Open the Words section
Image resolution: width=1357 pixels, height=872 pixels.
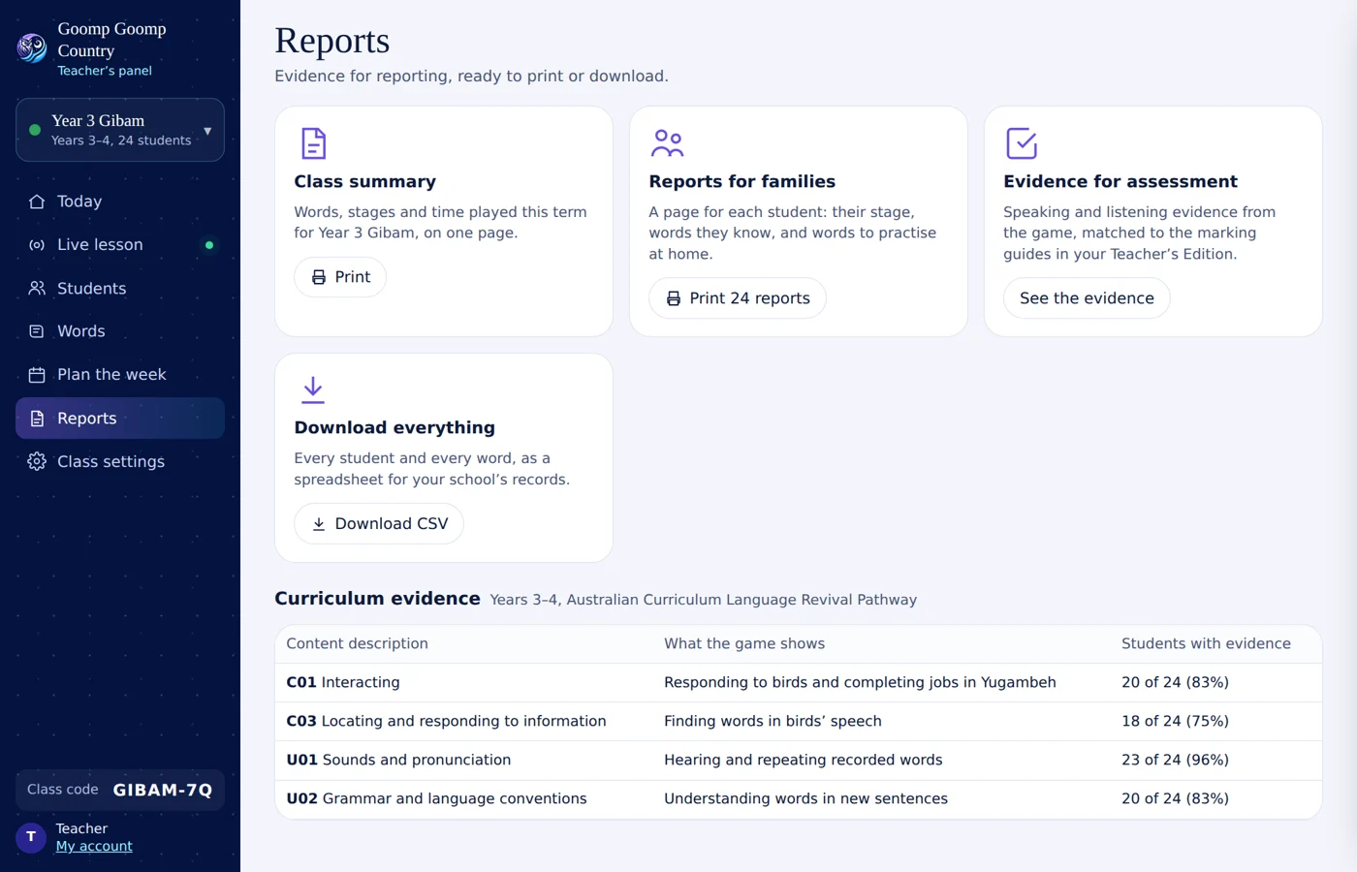(x=120, y=331)
